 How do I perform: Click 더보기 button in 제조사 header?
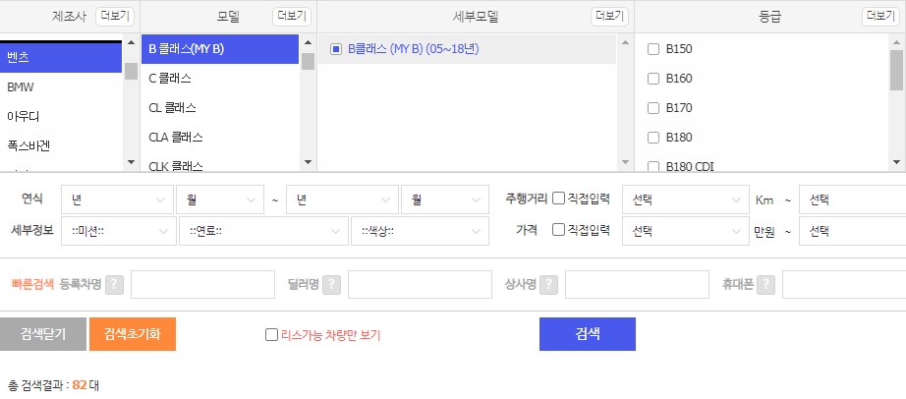[115, 16]
